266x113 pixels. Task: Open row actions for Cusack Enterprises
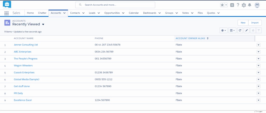(x=258, y=73)
